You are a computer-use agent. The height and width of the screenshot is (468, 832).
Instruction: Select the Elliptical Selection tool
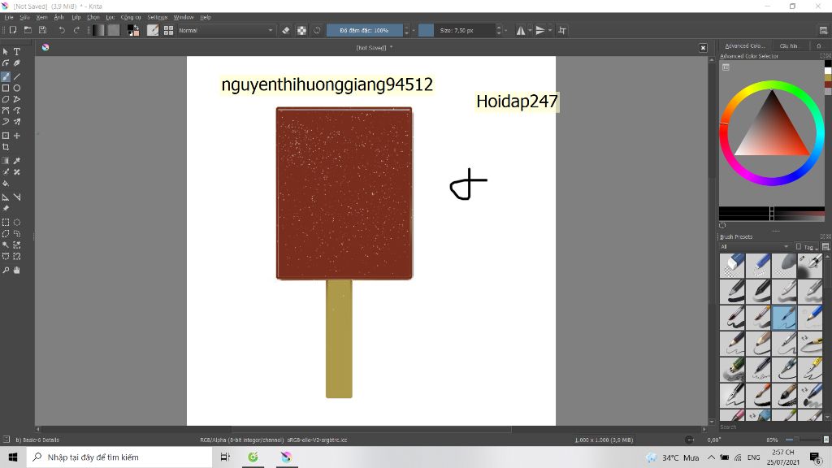tap(17, 223)
